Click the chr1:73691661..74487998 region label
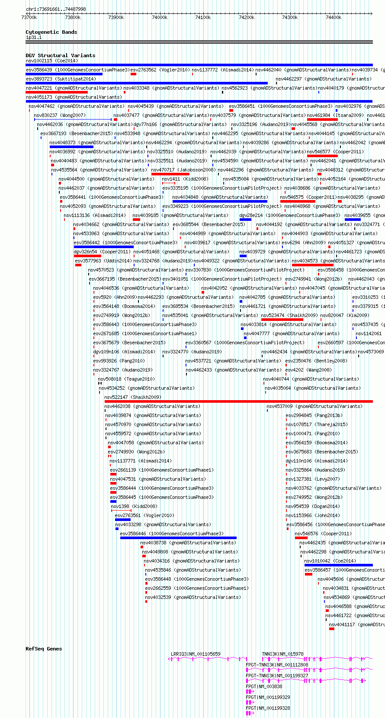Viewport: 385px width, 718px height. (56, 9)
